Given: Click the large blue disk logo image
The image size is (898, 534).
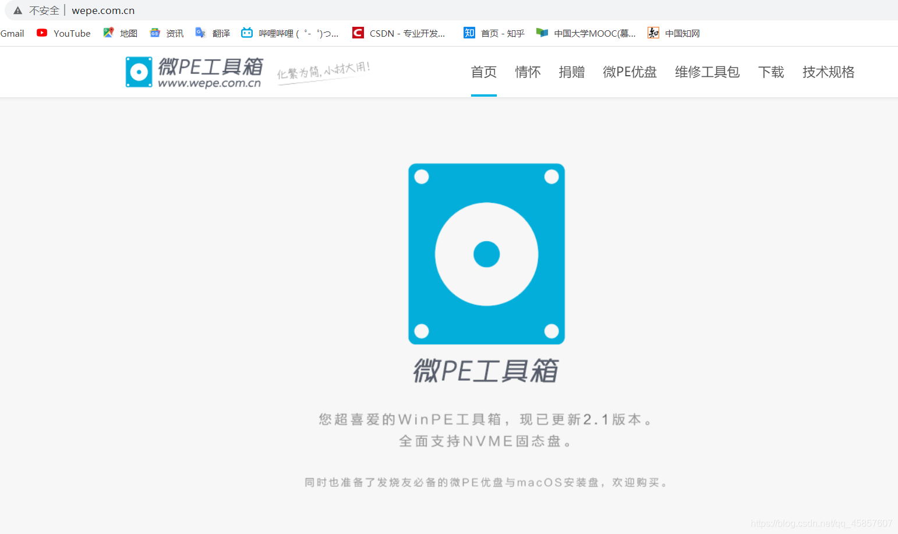Looking at the screenshot, I should 486,254.
